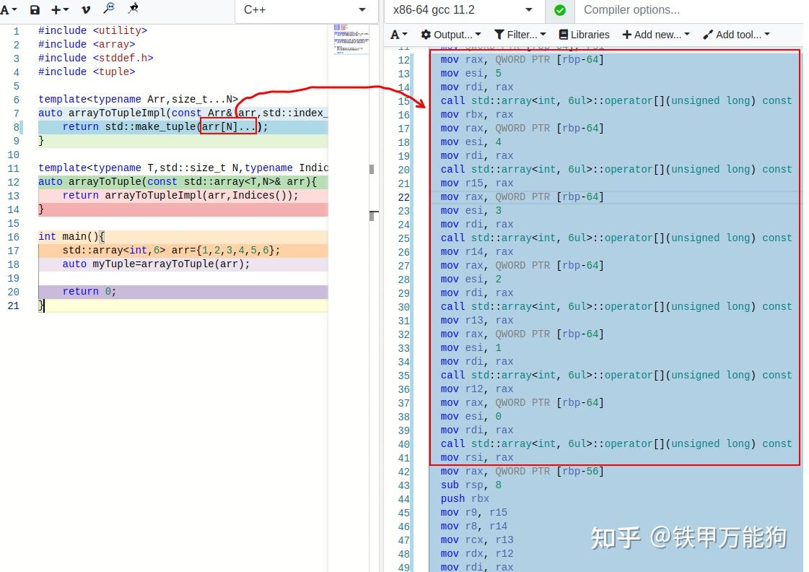Click the wrench icon beside Add tool
809x572 pixels.
(x=708, y=34)
